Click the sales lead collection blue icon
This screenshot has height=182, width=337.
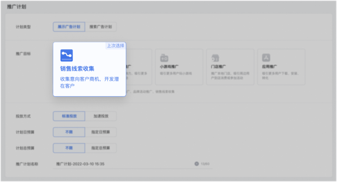point(67,56)
